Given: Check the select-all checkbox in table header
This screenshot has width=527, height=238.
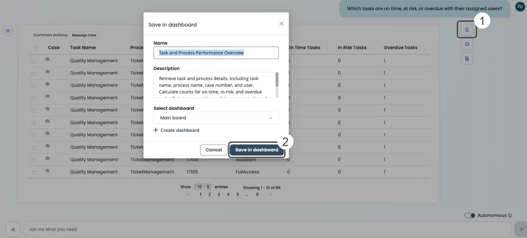Looking at the screenshot, I should pos(36,48).
